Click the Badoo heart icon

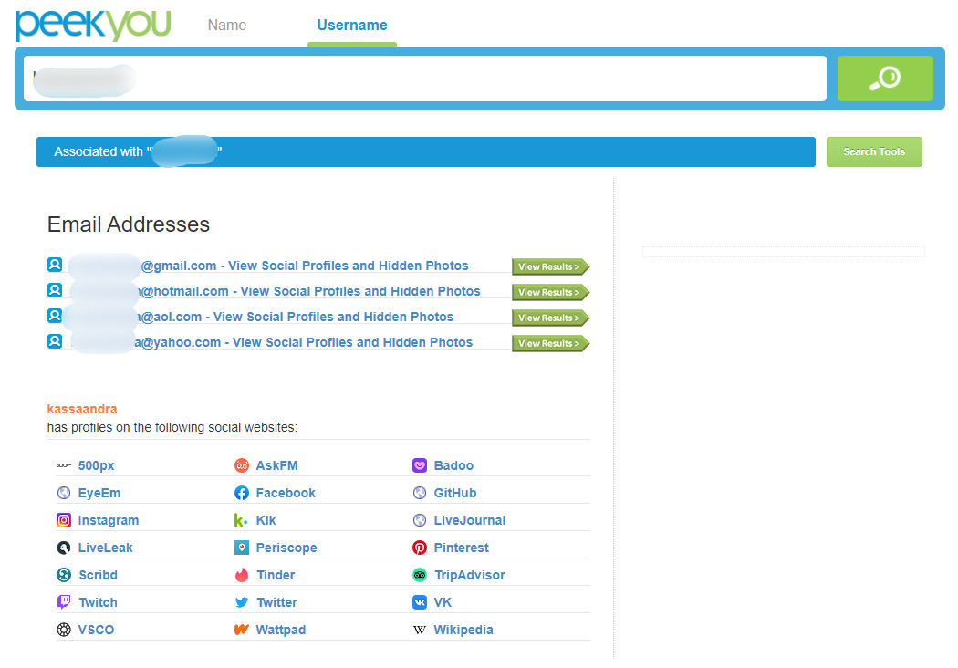pyautogui.click(x=419, y=465)
